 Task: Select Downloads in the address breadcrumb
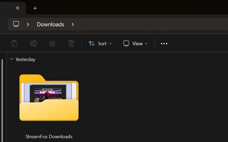click(x=51, y=24)
